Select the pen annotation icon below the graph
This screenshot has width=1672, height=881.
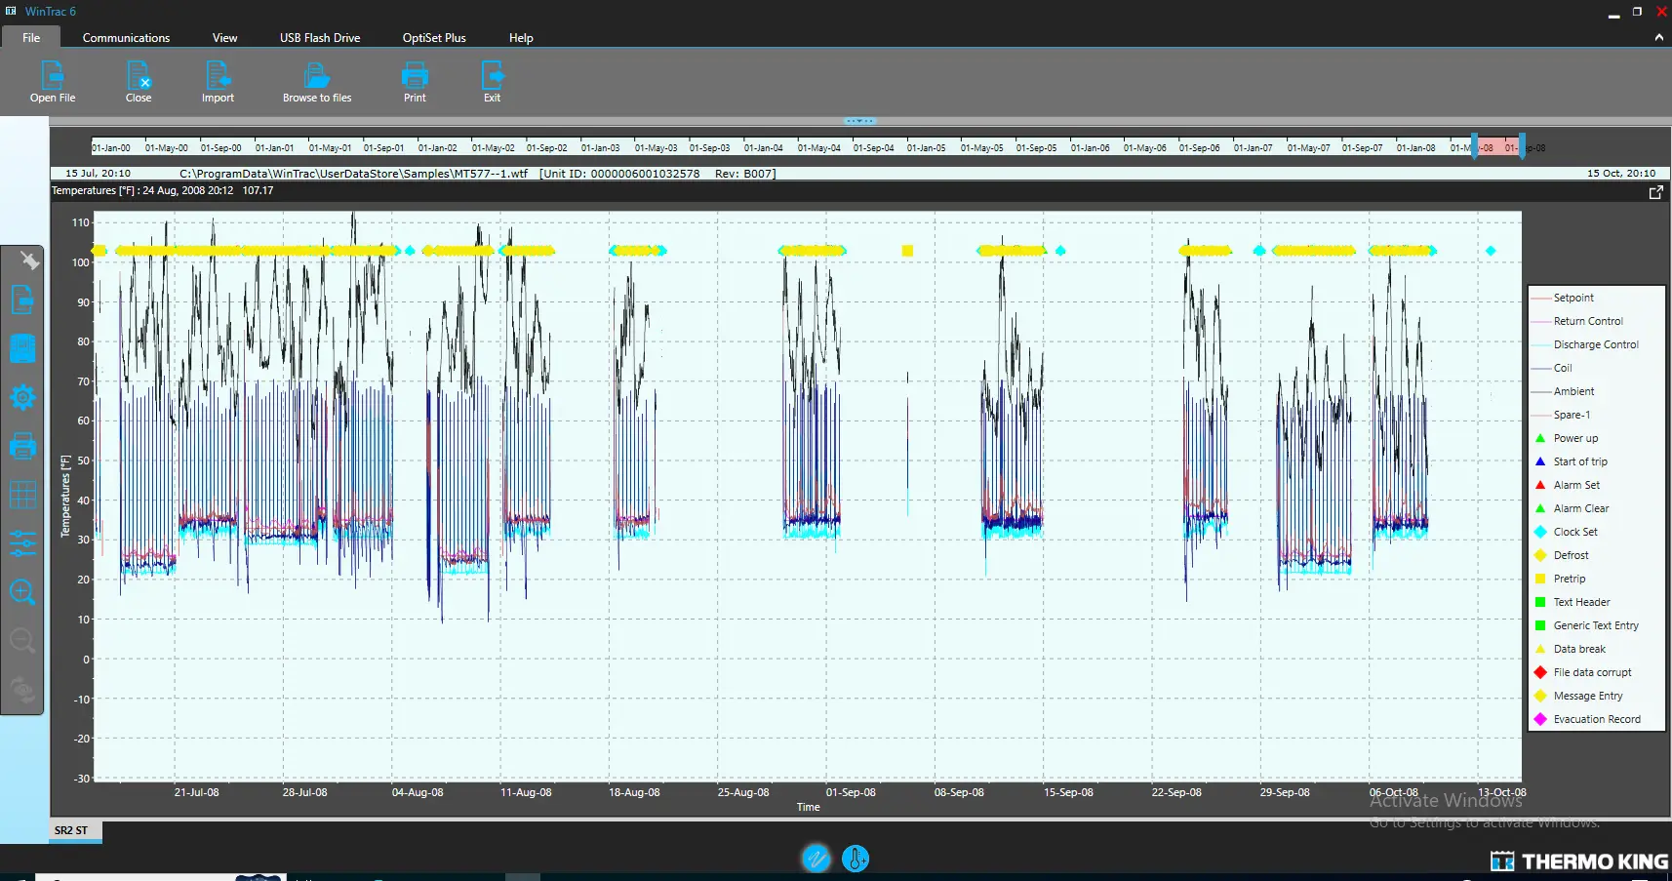[816, 858]
